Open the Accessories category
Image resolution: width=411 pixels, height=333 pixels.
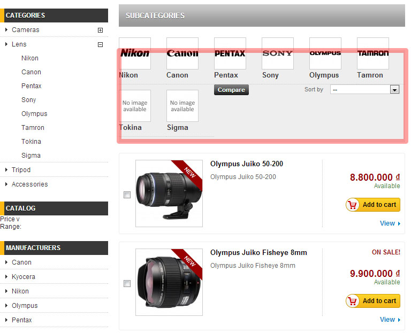pos(29,184)
